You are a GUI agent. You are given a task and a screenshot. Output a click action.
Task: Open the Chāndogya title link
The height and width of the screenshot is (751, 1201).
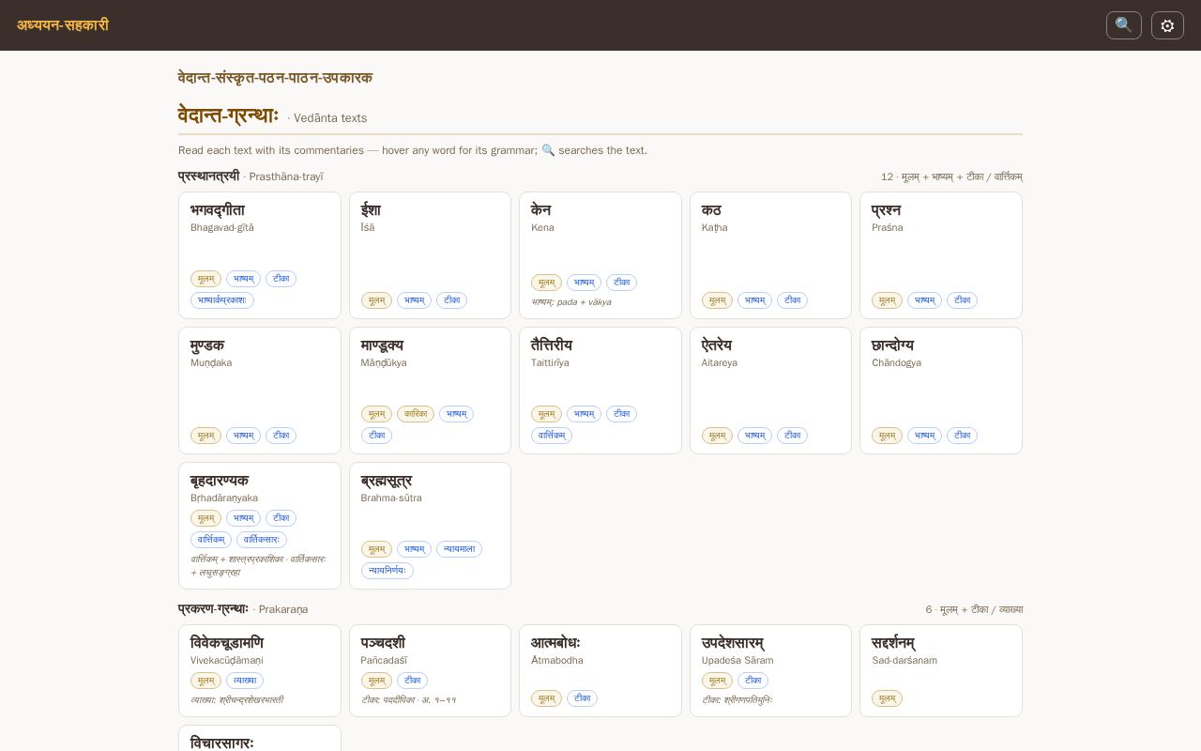(x=892, y=345)
